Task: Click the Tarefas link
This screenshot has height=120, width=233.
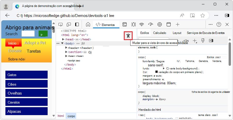Action: click(x=34, y=51)
